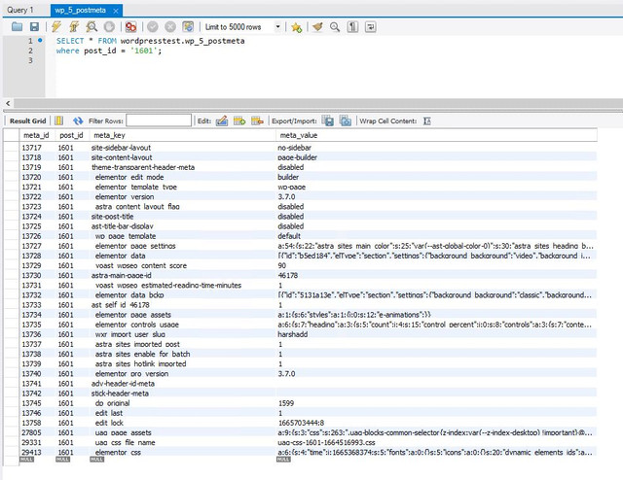This screenshot has width=623, height=480.
Task: Select the theme-transparent-header-meta cell
Action: pyautogui.click(x=182, y=167)
